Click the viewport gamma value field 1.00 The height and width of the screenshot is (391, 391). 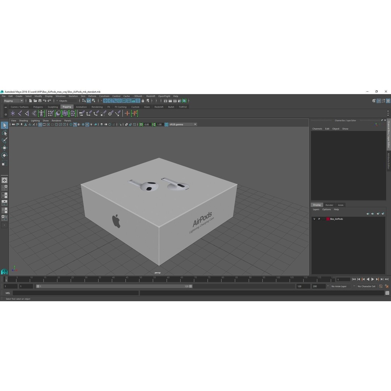(x=160, y=125)
